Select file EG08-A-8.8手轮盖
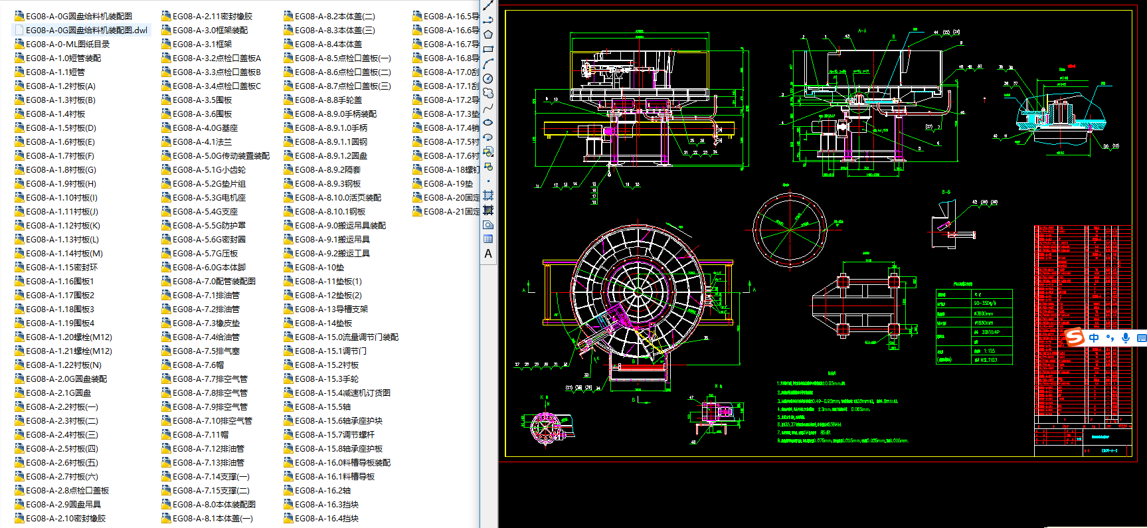This screenshot has width=1147, height=528. (323, 100)
